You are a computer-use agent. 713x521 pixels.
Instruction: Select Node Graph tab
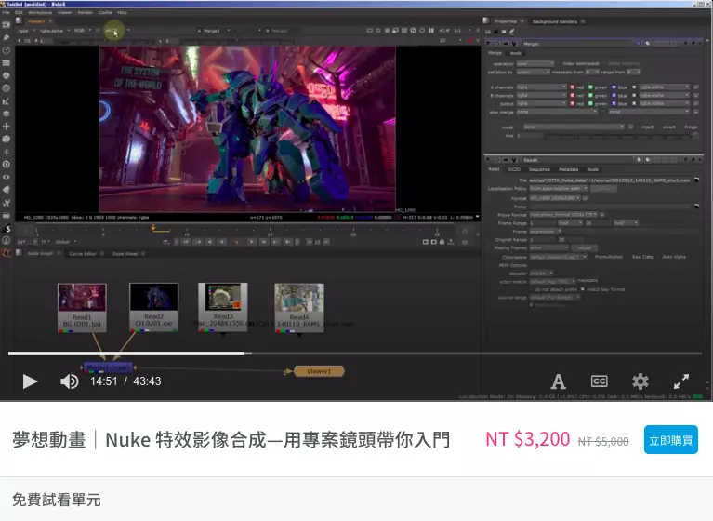point(40,253)
